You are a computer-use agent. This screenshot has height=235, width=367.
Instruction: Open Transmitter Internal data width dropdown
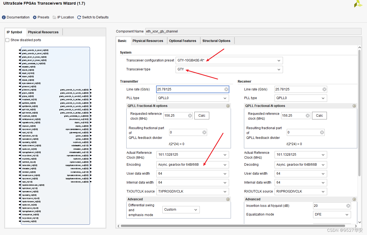tap(193, 182)
